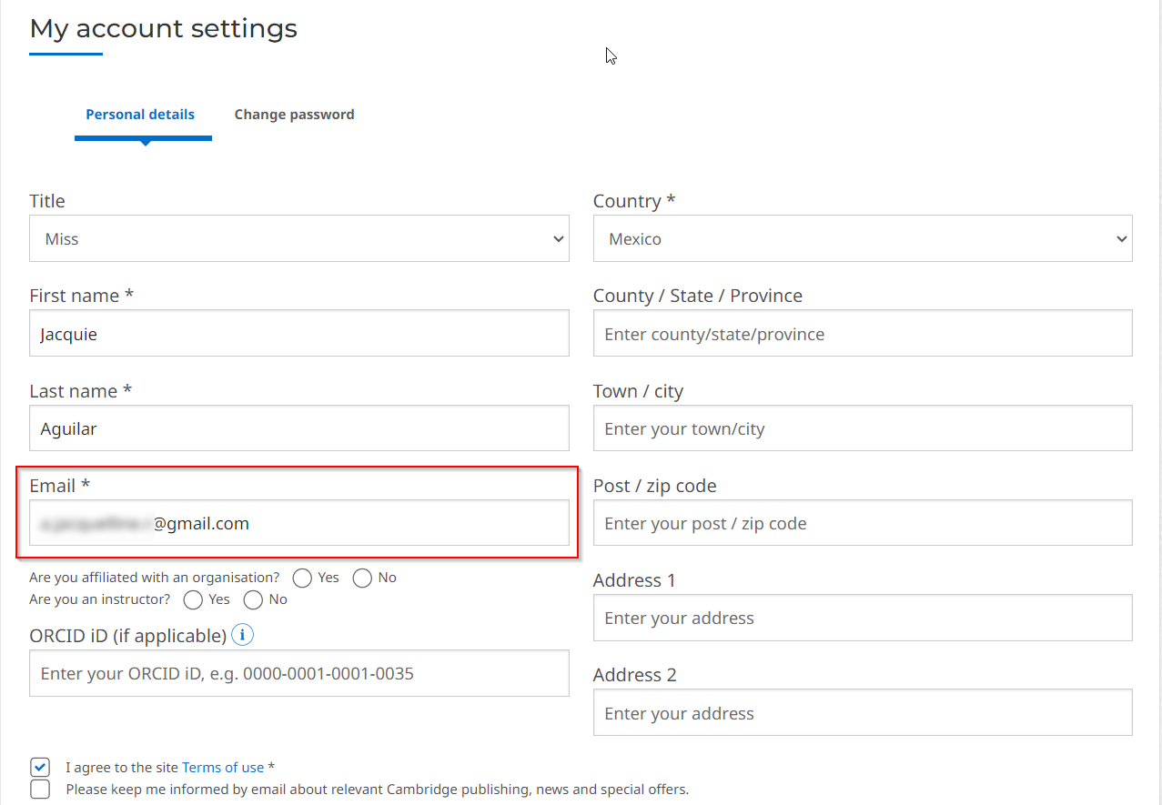Click the Country * label
The image size is (1162, 805).
634,201
